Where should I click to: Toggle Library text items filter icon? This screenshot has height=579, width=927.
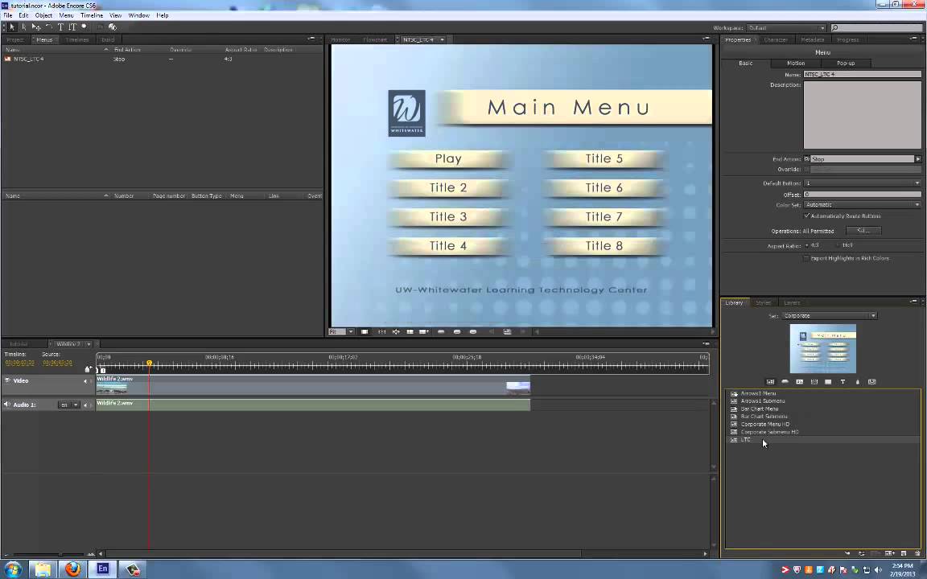point(843,382)
